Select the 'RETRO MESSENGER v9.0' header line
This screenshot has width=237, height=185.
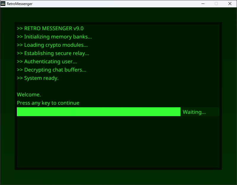click(x=50, y=29)
